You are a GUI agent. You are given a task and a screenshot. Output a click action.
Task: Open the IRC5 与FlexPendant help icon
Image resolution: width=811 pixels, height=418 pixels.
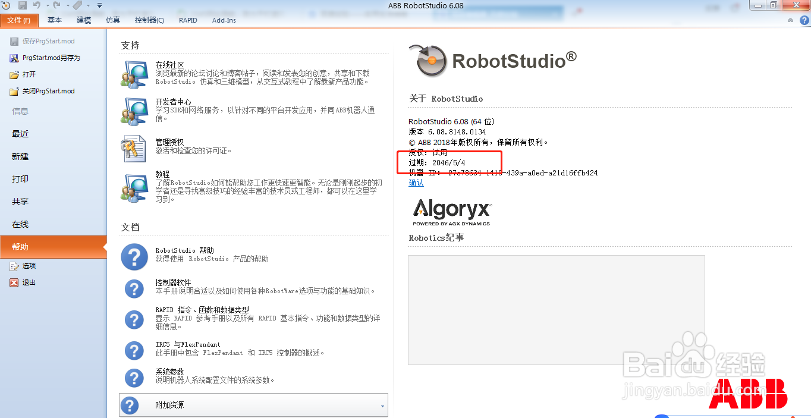click(x=134, y=351)
